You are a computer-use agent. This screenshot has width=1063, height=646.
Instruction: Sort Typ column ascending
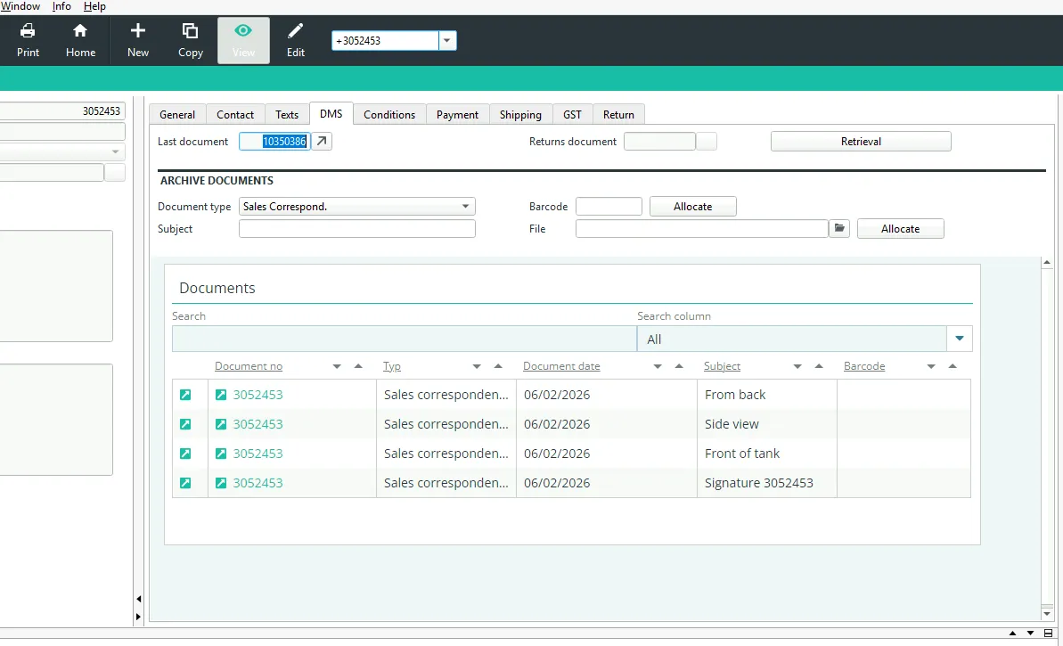coord(498,366)
